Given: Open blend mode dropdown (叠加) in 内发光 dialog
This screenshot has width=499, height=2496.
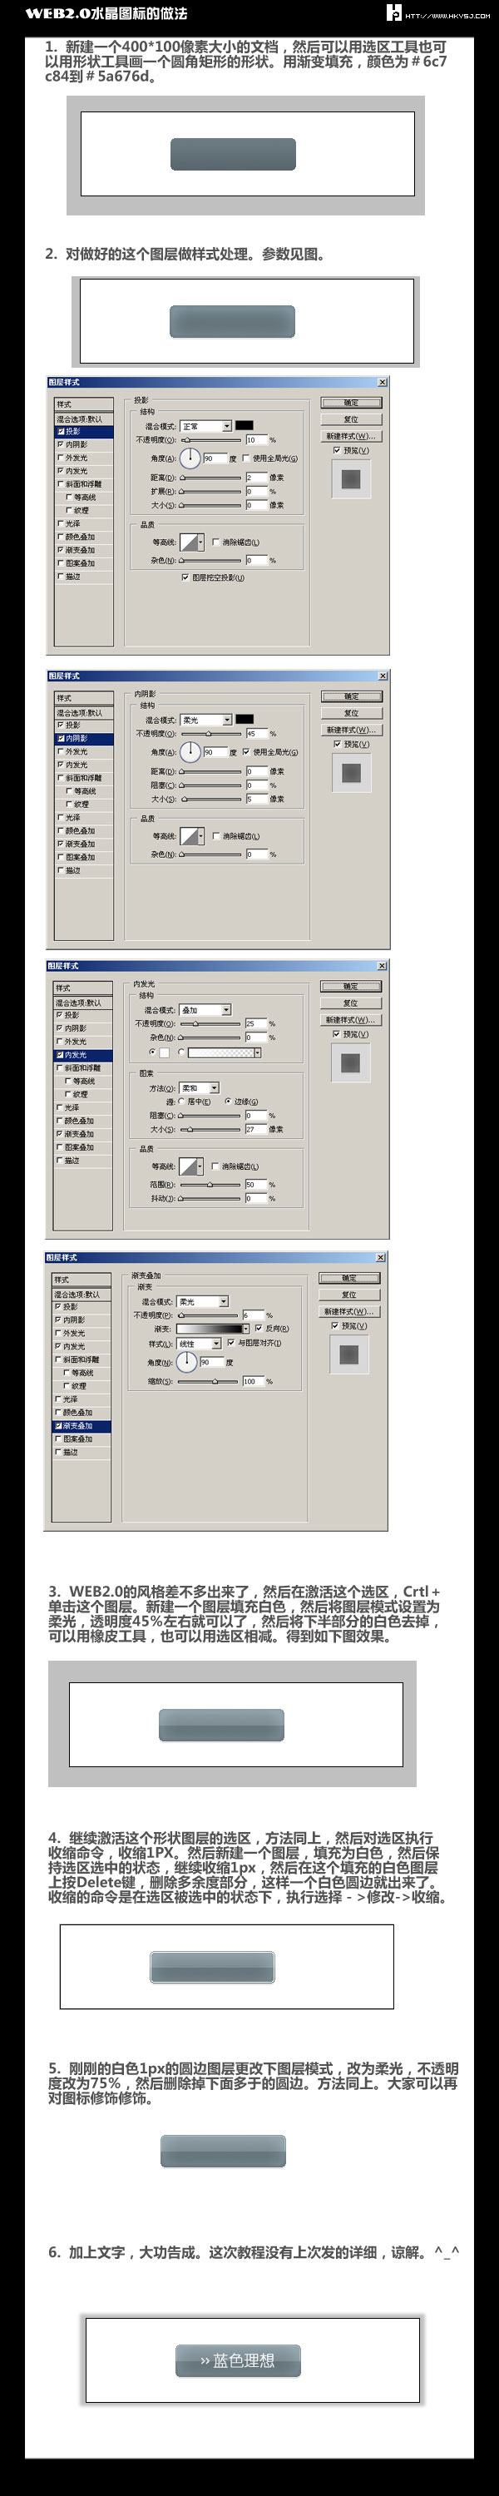Looking at the screenshot, I should coord(205,1008).
